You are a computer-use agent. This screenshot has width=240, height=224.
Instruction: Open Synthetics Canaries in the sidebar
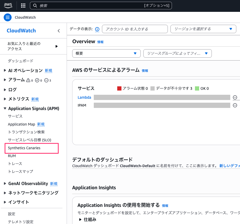[x=24, y=148]
